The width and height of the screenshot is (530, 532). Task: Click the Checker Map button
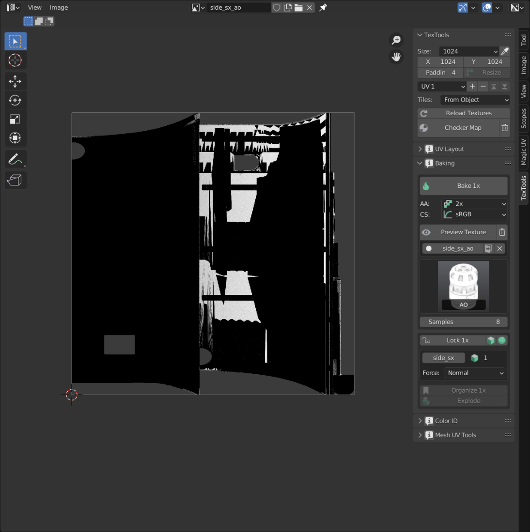[458, 128]
